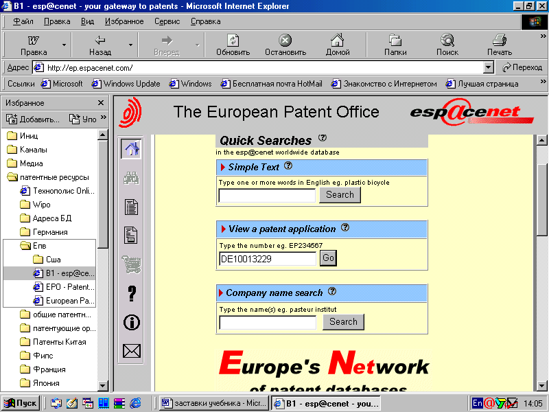Open the Правка menu in menu bar
Screen dimensions: 549x412
57,21
